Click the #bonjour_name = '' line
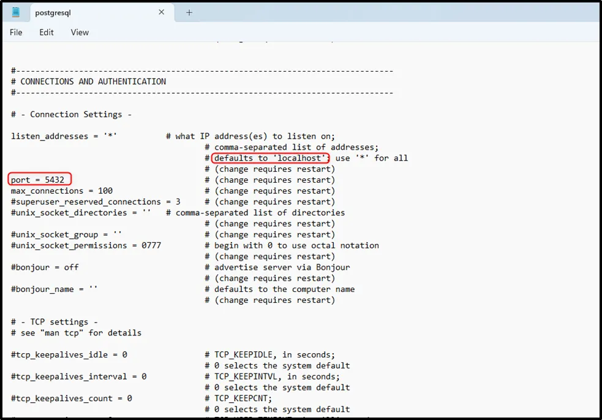602x420 pixels. coord(55,289)
